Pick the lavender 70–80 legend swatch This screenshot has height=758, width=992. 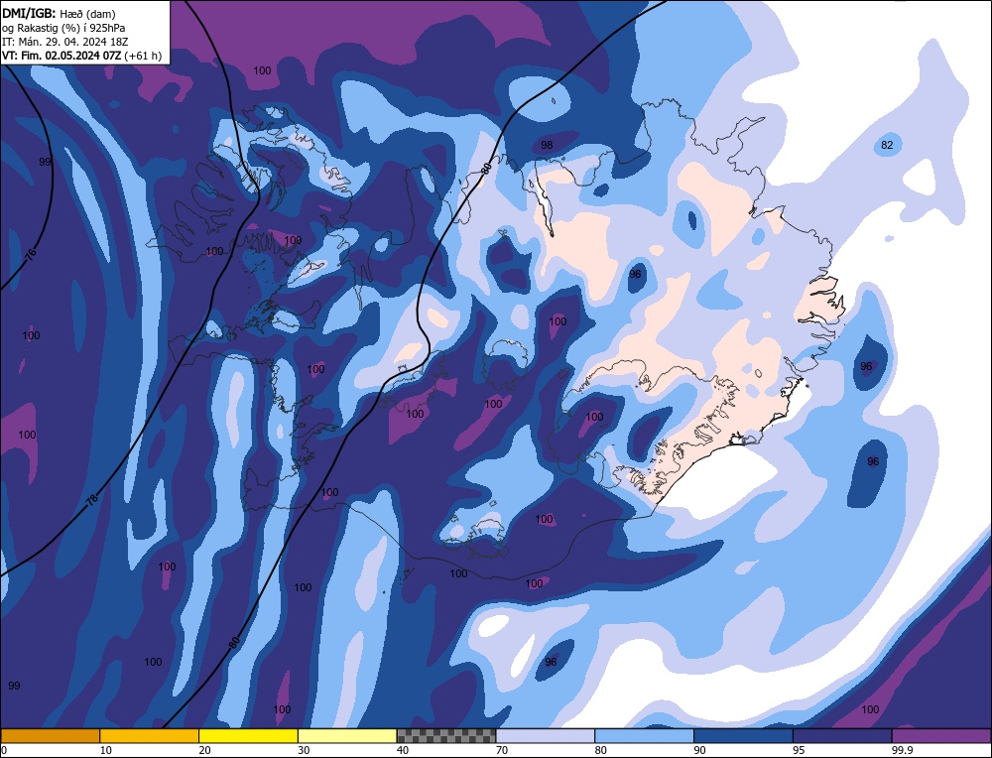point(546,735)
